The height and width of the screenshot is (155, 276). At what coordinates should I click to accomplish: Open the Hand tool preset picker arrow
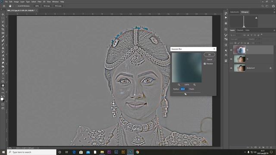click(13, 6)
